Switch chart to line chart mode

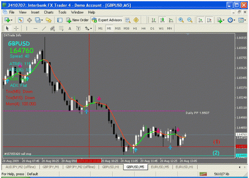[171, 20]
